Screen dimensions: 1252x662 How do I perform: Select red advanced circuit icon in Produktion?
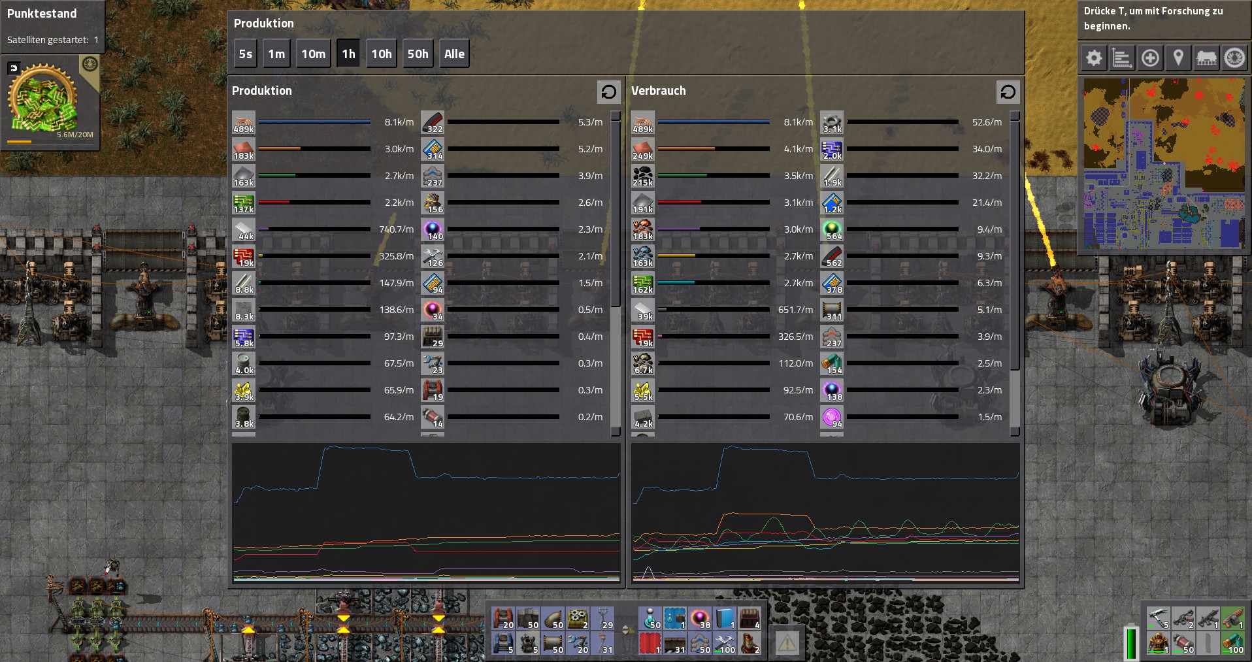(244, 256)
